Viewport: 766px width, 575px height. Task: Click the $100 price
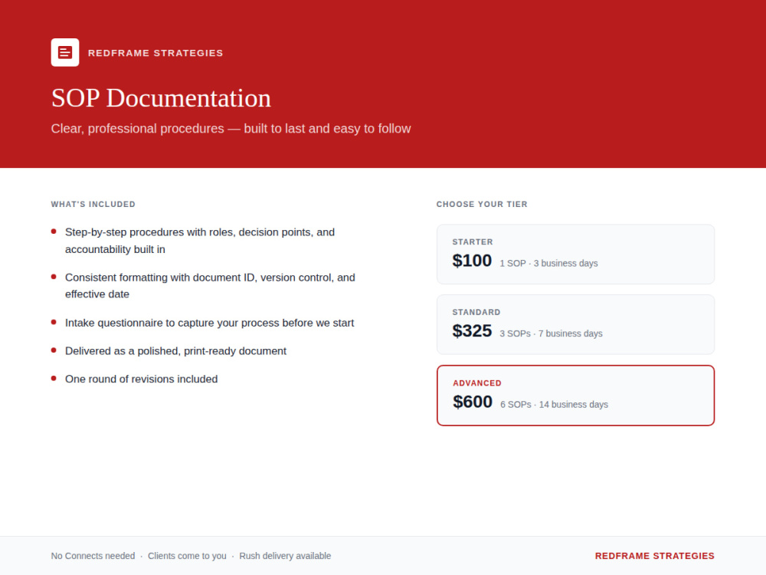click(472, 261)
